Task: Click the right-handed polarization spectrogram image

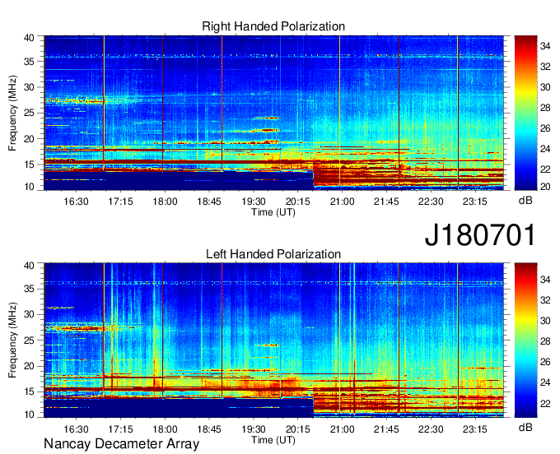Action: [x=273, y=113]
